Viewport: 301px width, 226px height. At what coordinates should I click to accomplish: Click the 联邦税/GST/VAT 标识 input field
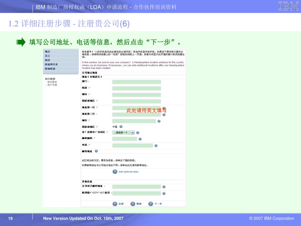136,193
